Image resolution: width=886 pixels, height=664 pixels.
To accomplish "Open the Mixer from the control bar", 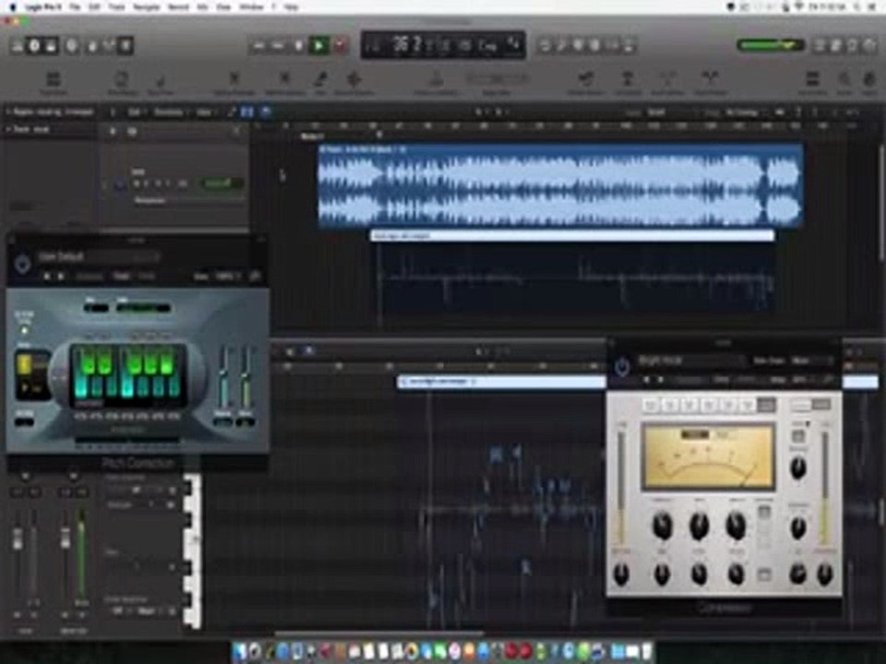I will pyautogui.click(x=109, y=46).
